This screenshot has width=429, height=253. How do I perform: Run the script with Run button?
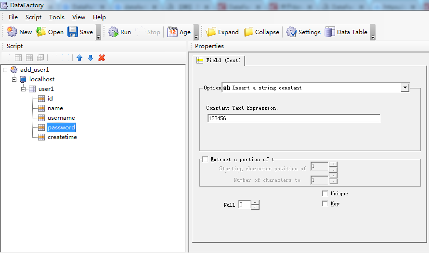tap(119, 32)
